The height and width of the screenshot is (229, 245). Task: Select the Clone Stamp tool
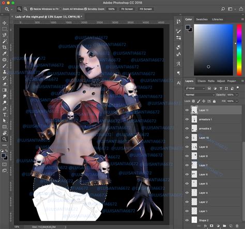[x=5, y=72]
